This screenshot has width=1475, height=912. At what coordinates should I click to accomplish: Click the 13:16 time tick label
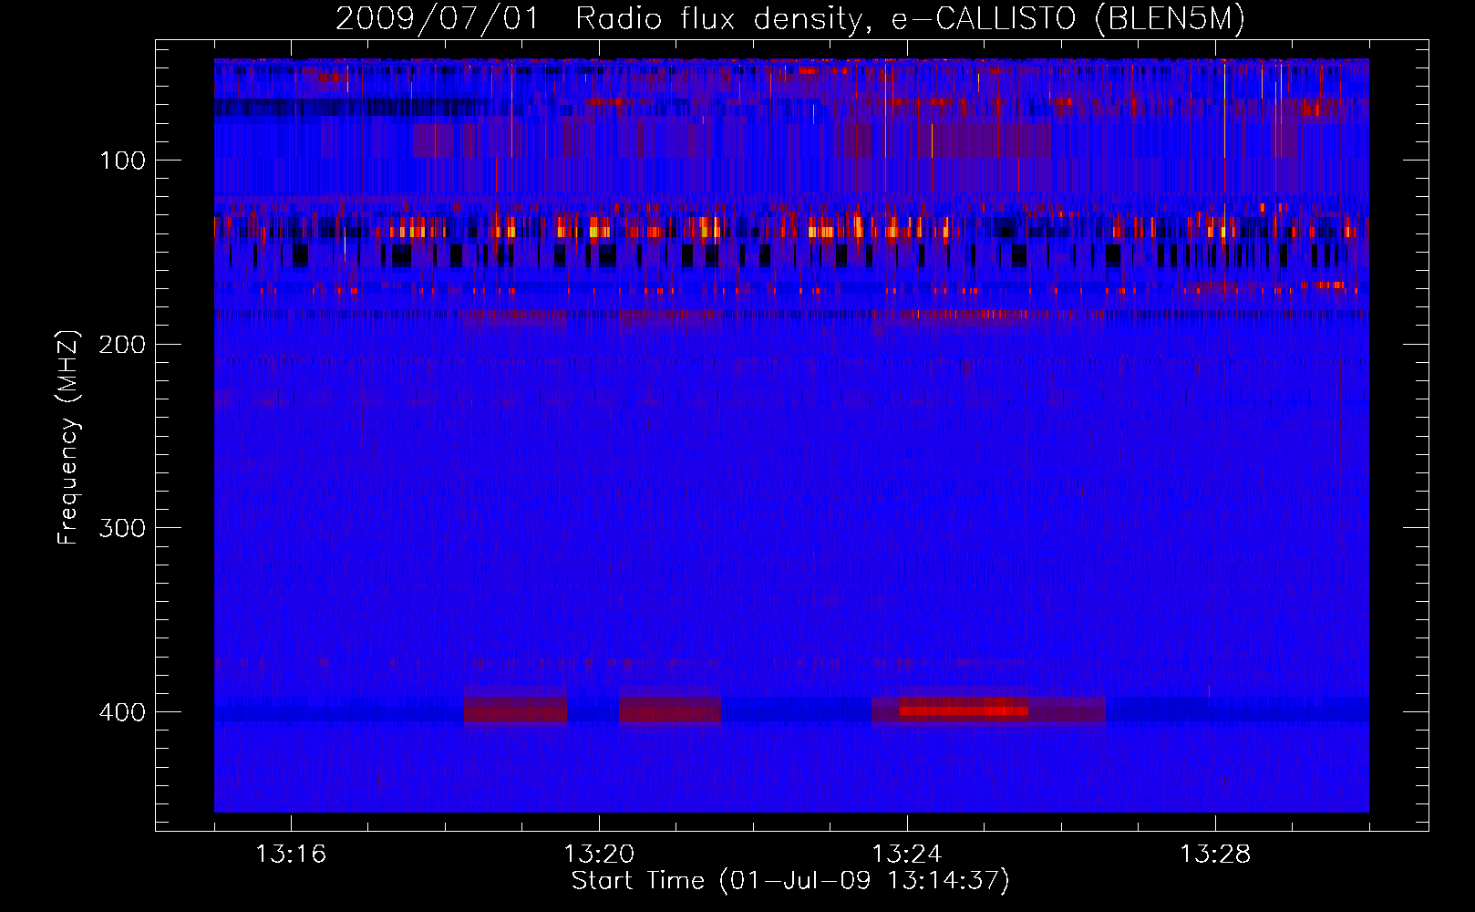pyautogui.click(x=291, y=855)
